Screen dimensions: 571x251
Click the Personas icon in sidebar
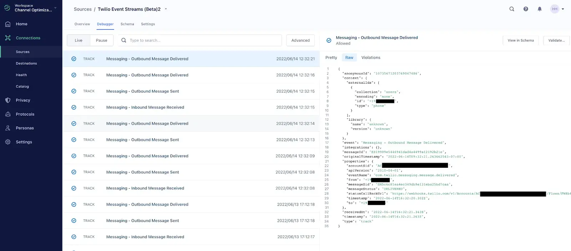[x=8, y=128]
